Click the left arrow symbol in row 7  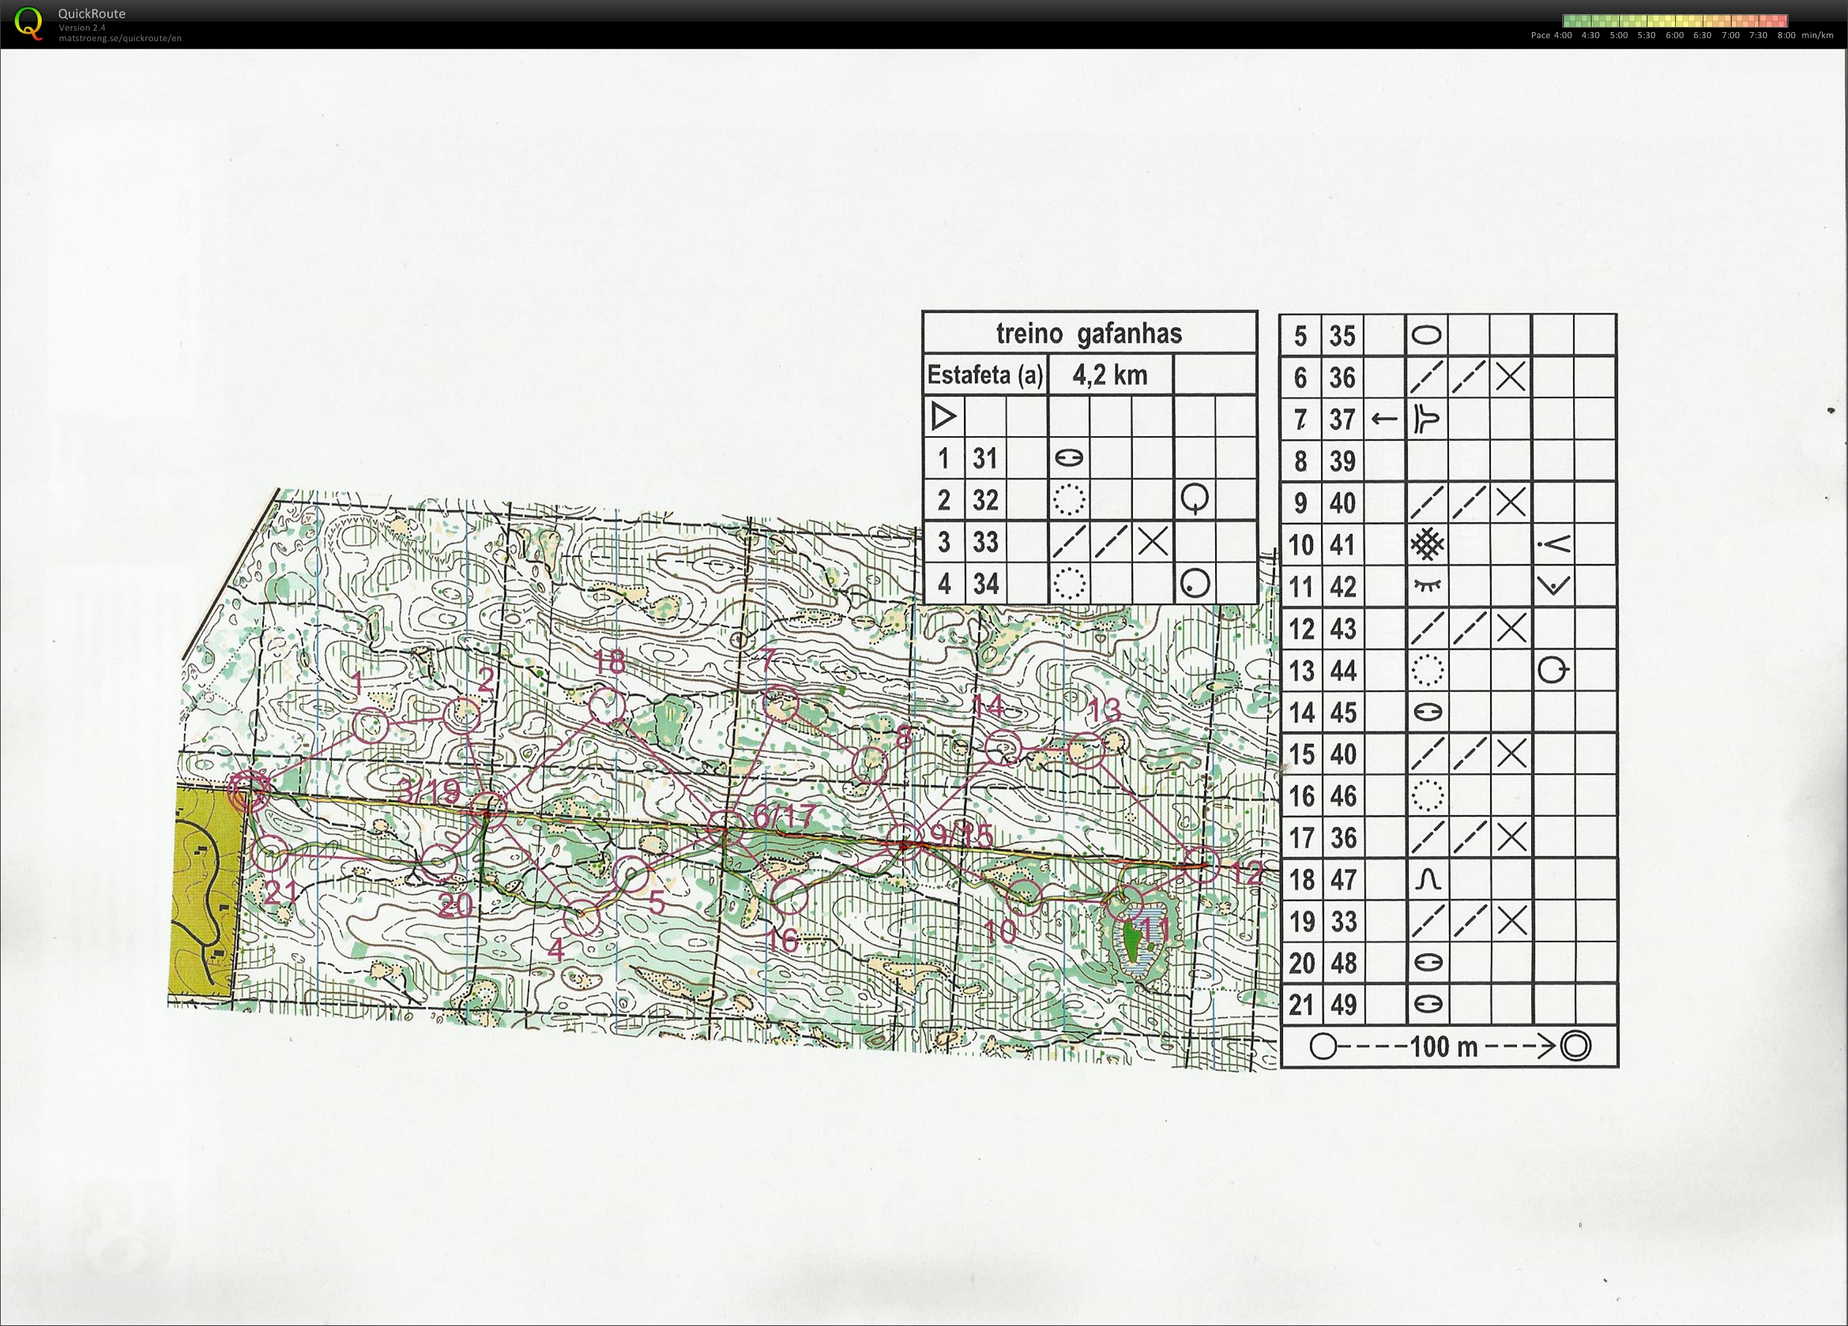pyautogui.click(x=1384, y=420)
